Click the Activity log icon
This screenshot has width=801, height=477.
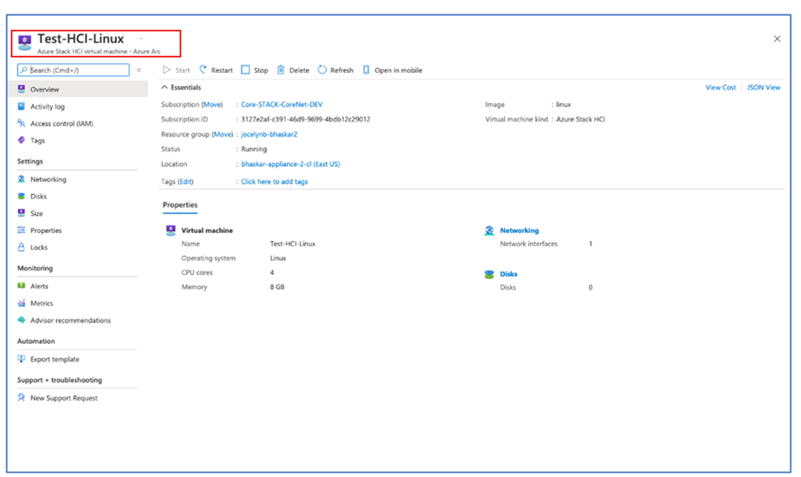point(22,106)
